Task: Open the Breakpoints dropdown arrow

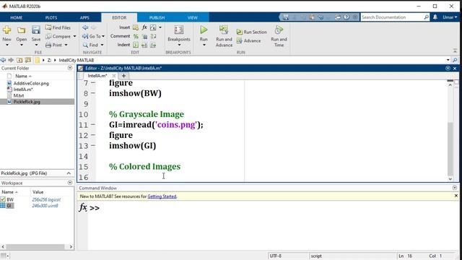Action: pos(179,45)
